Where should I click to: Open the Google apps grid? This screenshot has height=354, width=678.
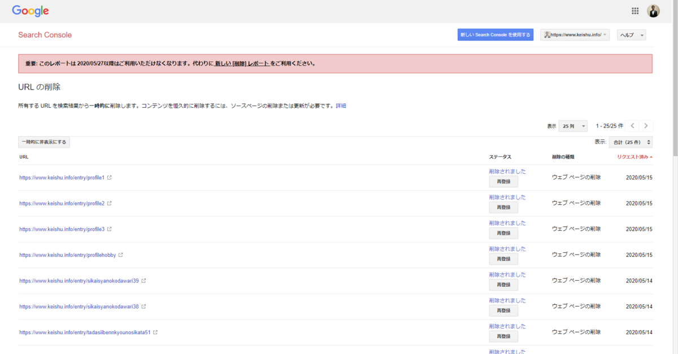[635, 11]
